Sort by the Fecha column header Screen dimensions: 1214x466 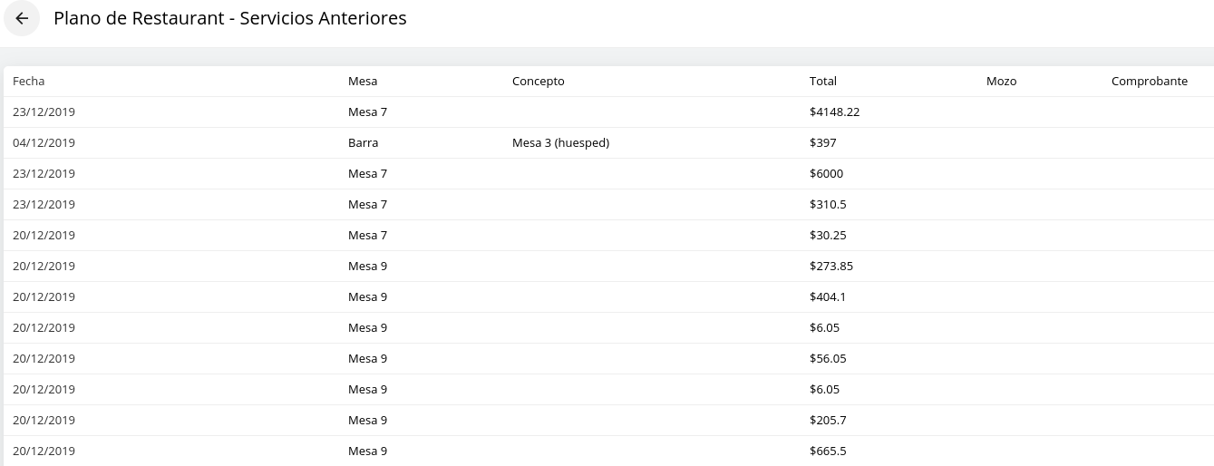[x=29, y=82]
